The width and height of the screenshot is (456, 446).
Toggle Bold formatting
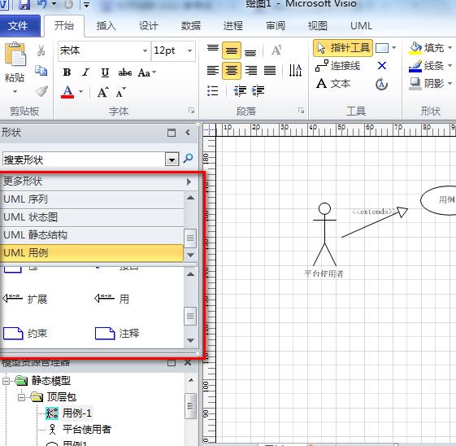[x=67, y=72]
